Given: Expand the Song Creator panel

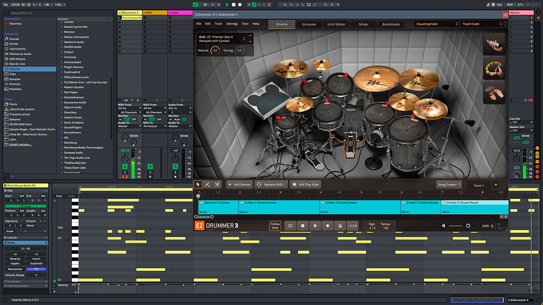Looking at the screenshot, I should point(449,185).
